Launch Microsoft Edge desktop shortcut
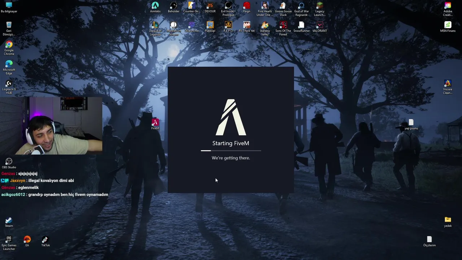 9,68
